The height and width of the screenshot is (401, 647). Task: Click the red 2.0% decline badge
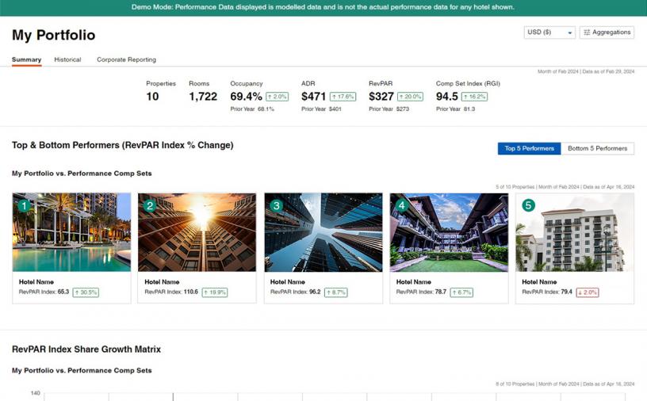coord(587,292)
